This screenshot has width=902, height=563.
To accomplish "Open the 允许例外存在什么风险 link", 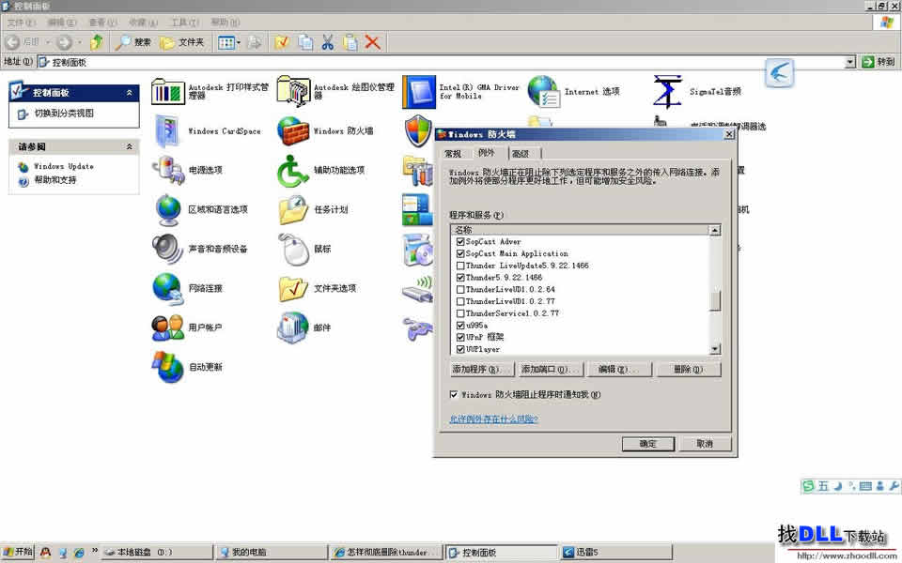I will [493, 419].
